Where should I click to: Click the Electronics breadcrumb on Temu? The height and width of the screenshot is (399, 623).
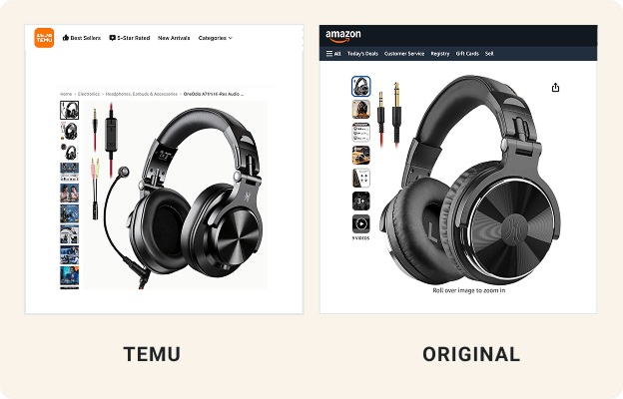(x=89, y=94)
